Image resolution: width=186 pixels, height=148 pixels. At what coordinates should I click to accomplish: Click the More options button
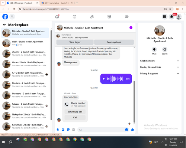114,42
